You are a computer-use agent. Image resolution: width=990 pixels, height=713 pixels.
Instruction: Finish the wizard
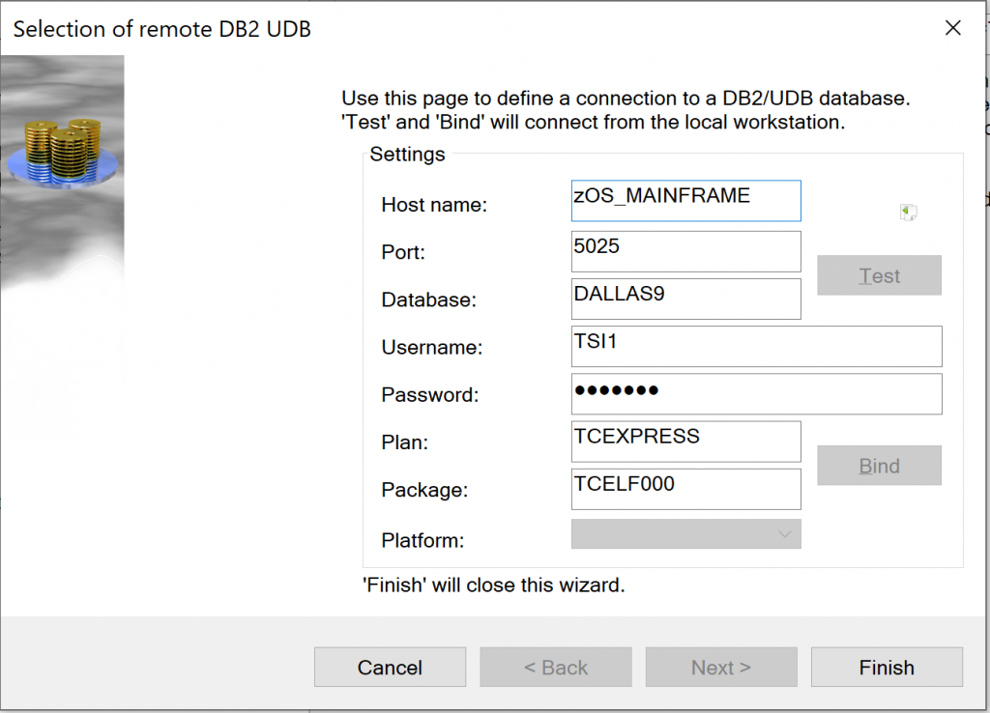[x=886, y=667]
